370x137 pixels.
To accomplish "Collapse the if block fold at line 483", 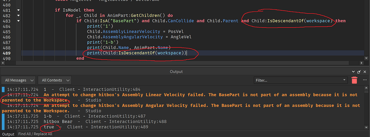I will pos(18,21).
